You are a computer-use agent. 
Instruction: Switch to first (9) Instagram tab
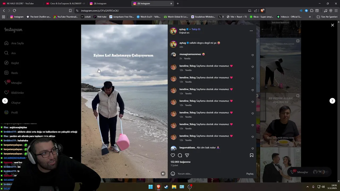pos(109,3)
